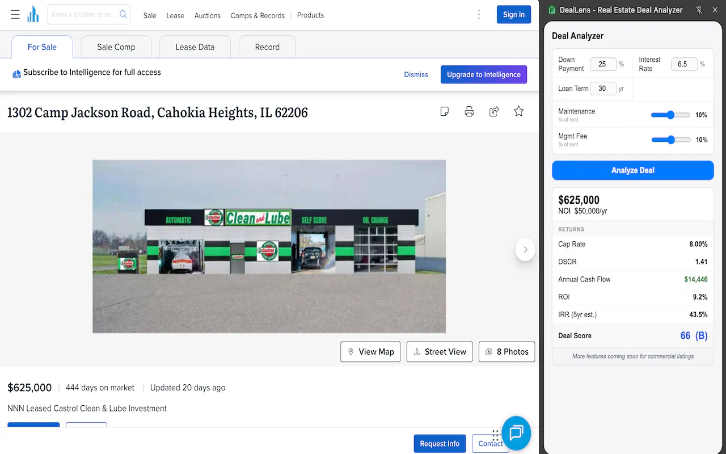The width and height of the screenshot is (726, 454).
Task: Click Upgrade to Intelligence
Action: click(484, 74)
